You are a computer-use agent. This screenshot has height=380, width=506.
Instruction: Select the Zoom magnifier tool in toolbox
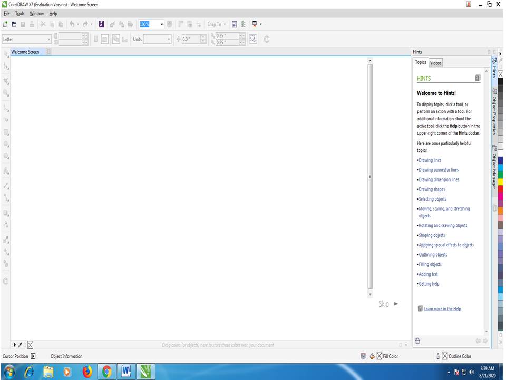point(6,93)
